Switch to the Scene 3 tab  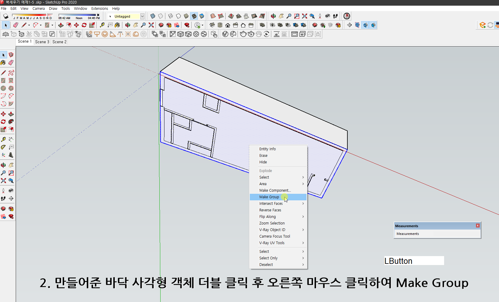point(42,42)
